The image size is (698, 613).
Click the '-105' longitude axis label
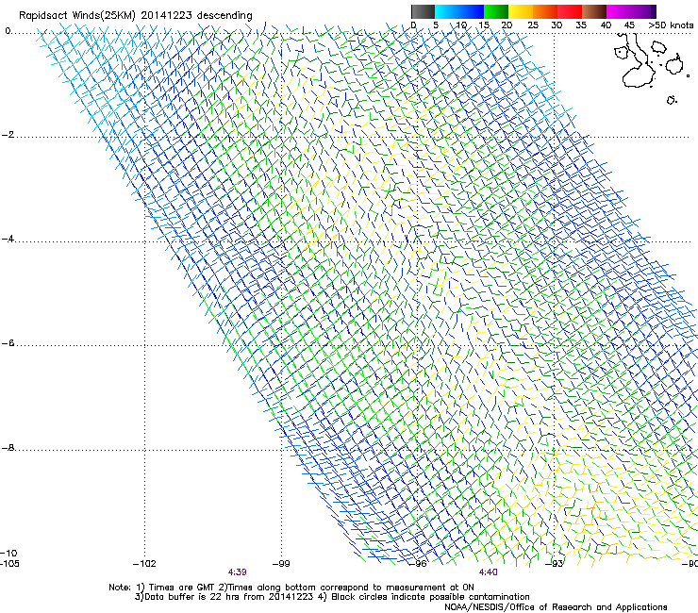pos(9,564)
